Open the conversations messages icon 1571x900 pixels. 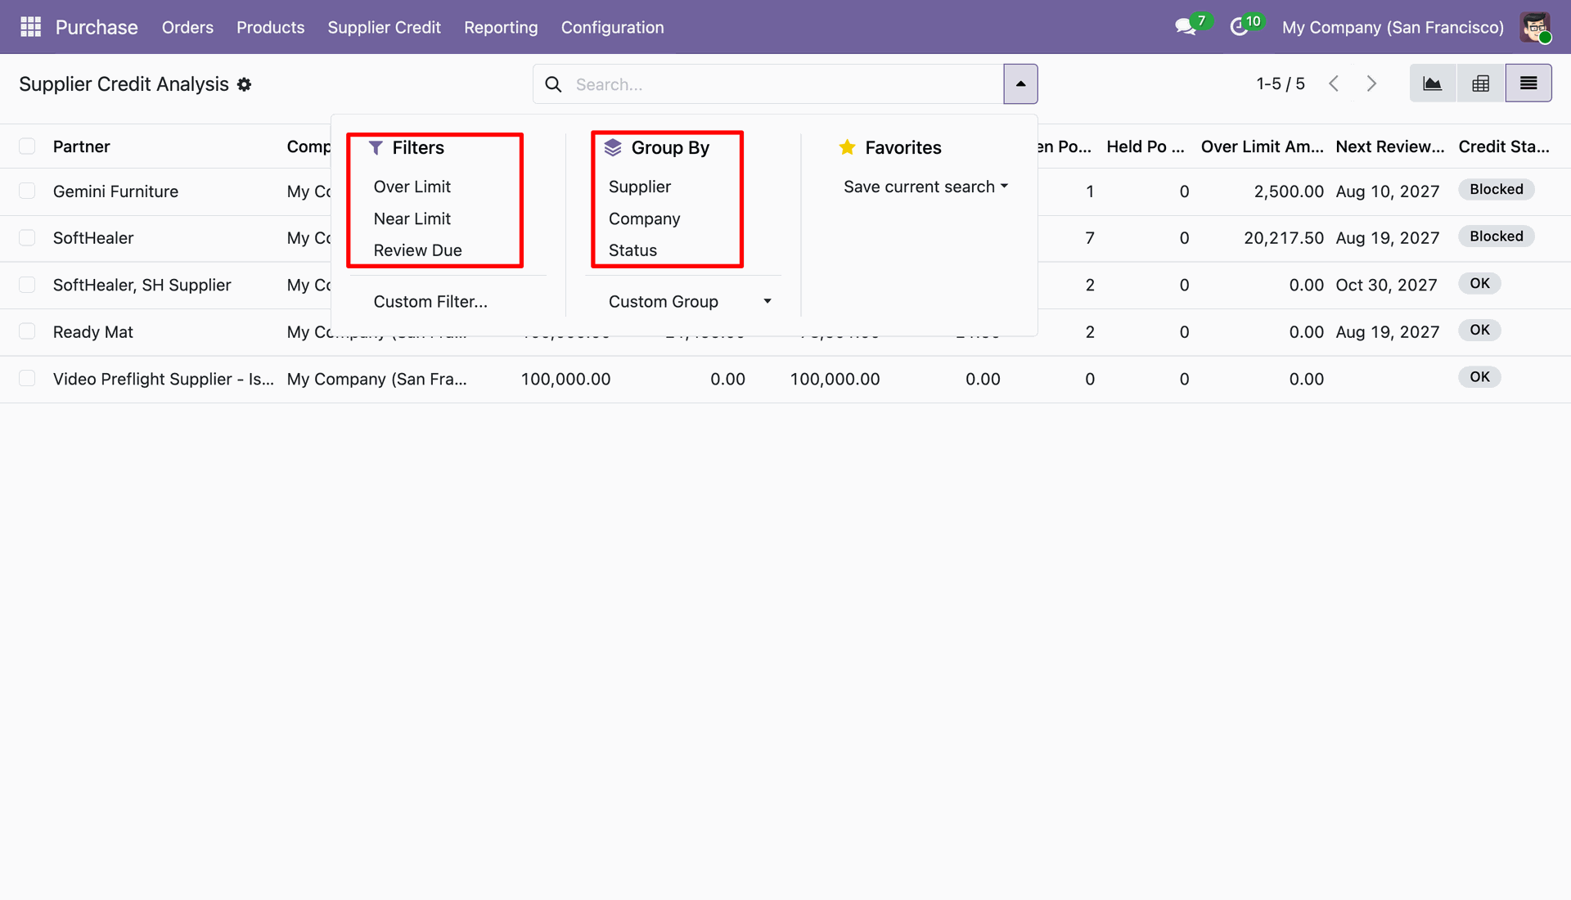tap(1185, 27)
